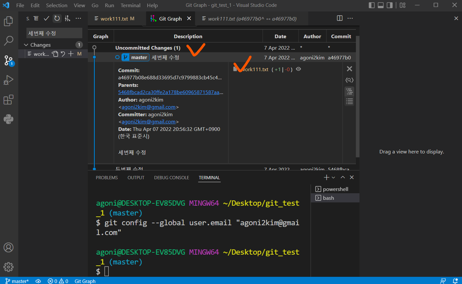Collapse the Changes group
462x284 pixels.
point(26,45)
